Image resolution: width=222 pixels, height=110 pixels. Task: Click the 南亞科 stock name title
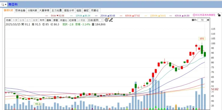coord(13,4)
